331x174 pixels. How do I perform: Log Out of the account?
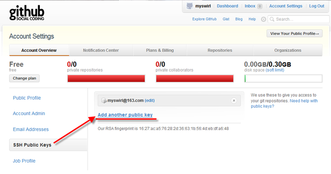tap(316, 6)
